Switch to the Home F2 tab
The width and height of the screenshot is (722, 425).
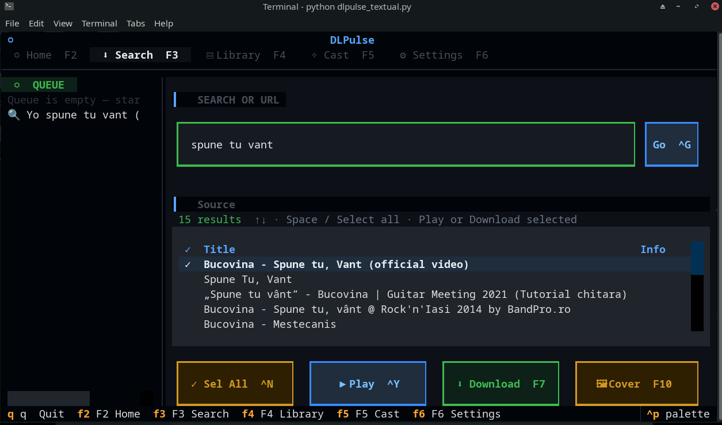(45, 55)
